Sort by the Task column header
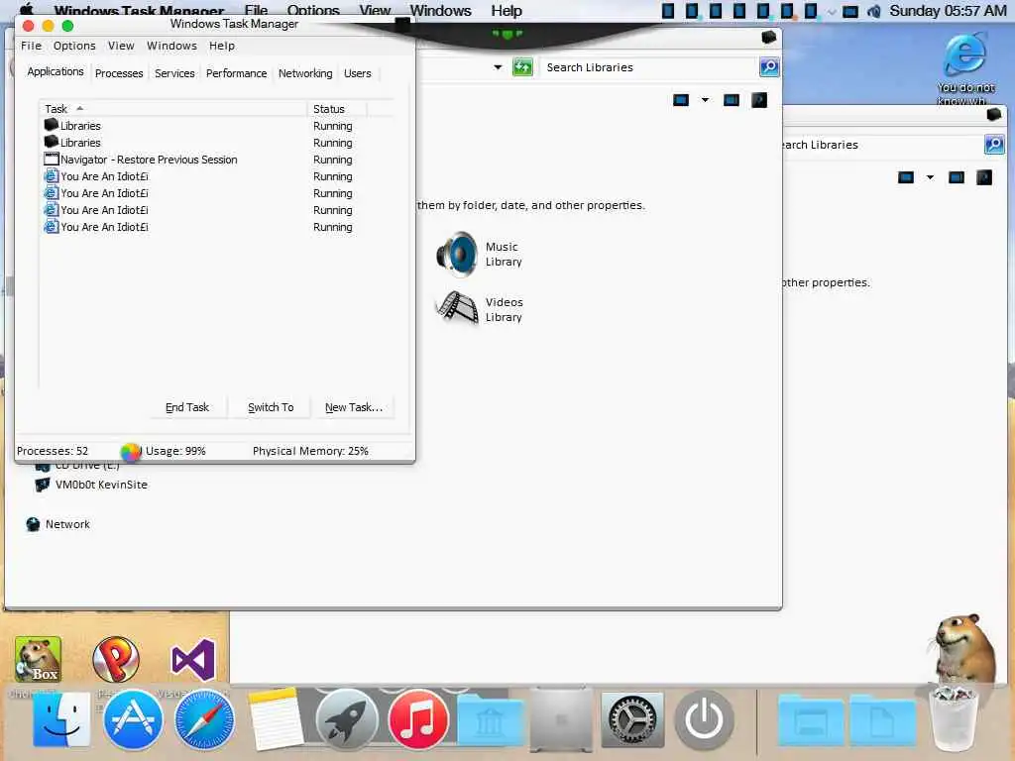This screenshot has height=761, width=1015. pyautogui.click(x=172, y=109)
